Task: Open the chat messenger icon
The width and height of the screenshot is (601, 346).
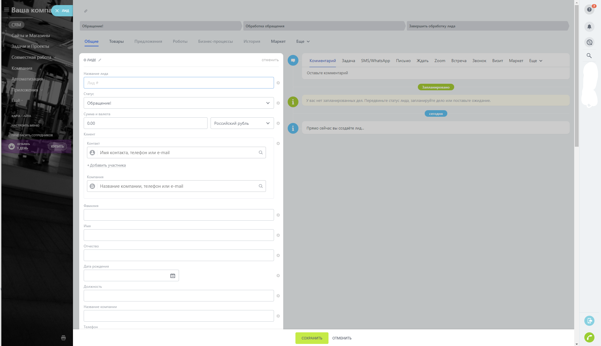Action: point(589,42)
